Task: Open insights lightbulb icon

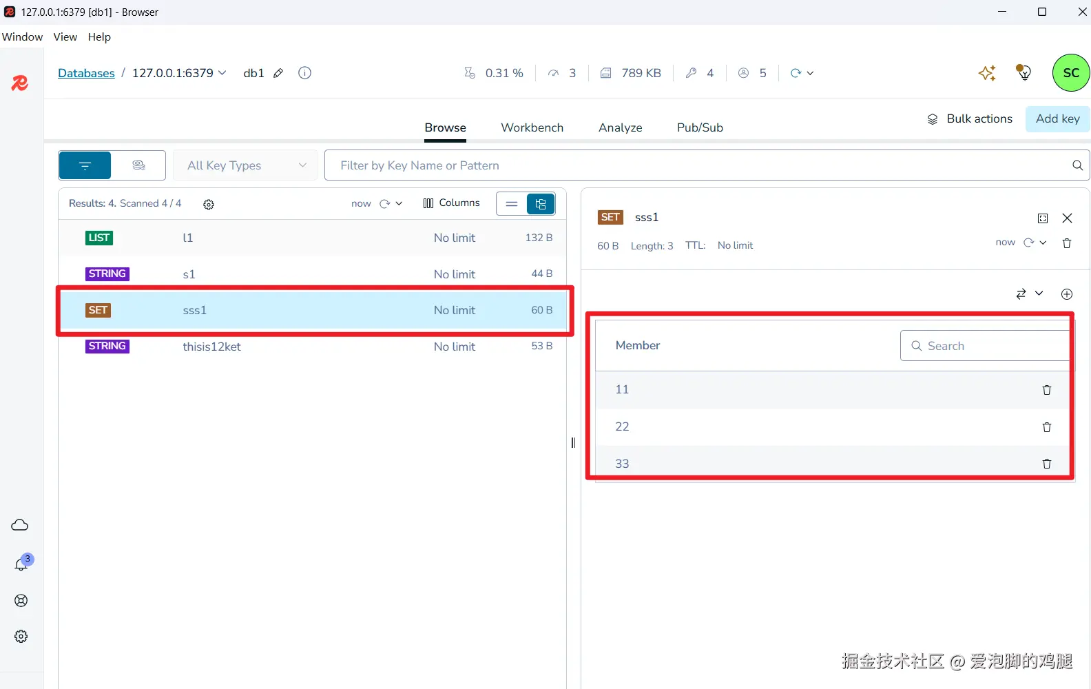Action: 1024,72
